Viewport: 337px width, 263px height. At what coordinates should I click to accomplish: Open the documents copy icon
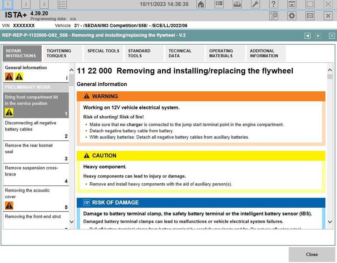pos(274,16)
